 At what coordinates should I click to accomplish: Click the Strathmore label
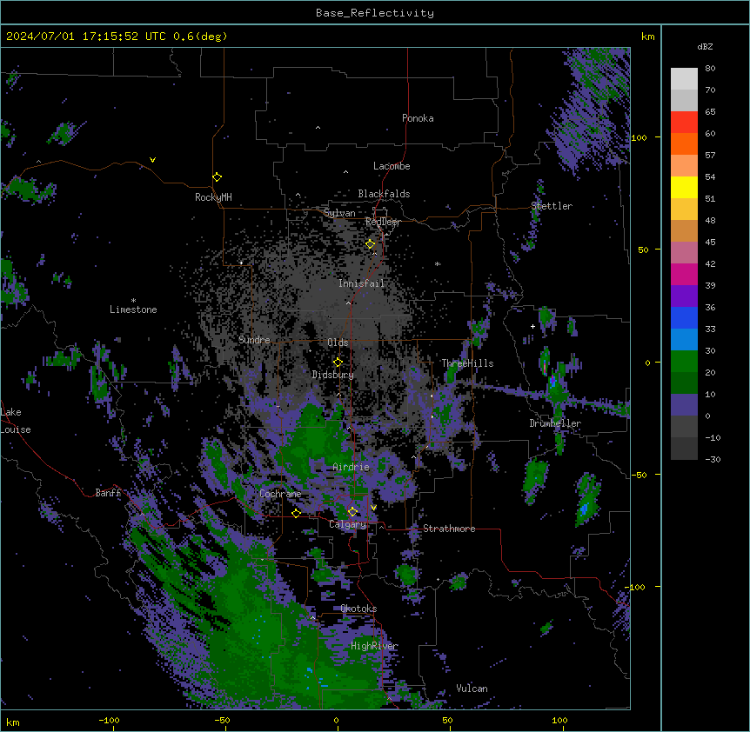click(449, 529)
